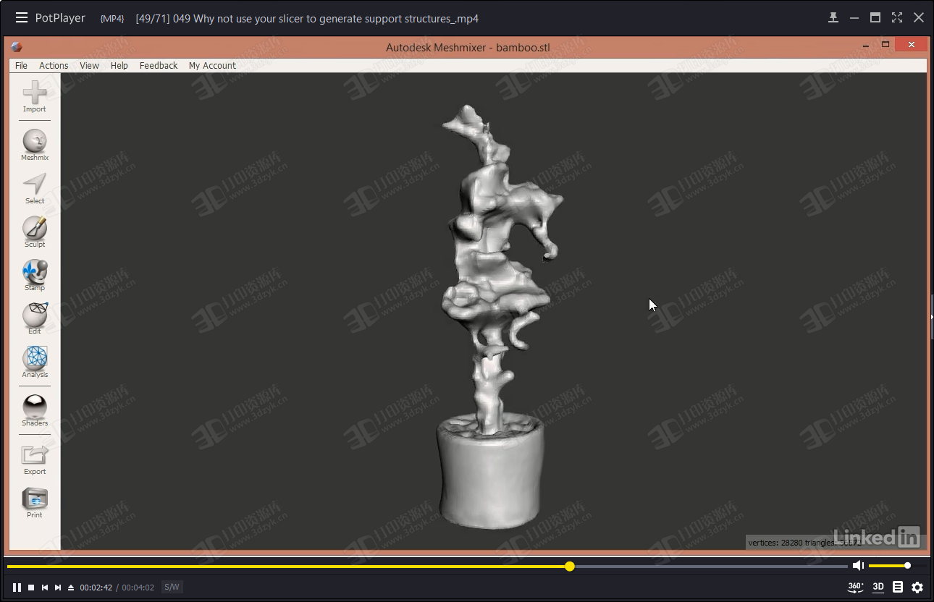Choose the Select tool

35,189
